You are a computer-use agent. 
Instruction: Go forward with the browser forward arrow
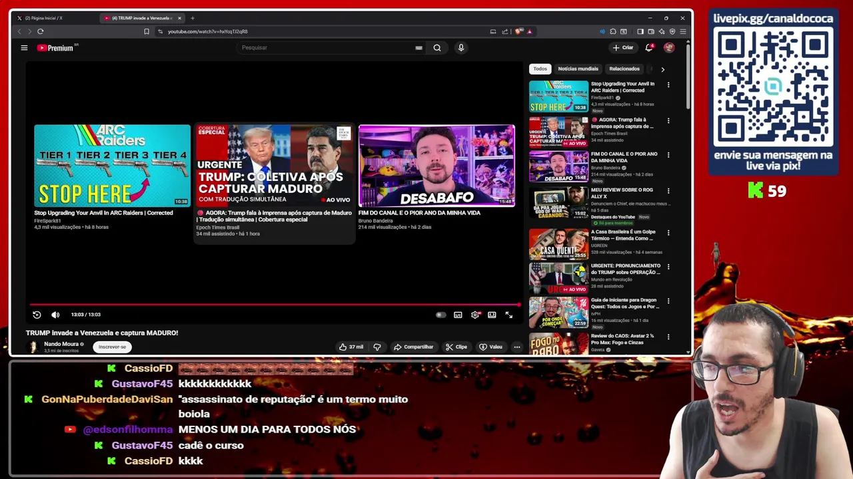tap(29, 31)
